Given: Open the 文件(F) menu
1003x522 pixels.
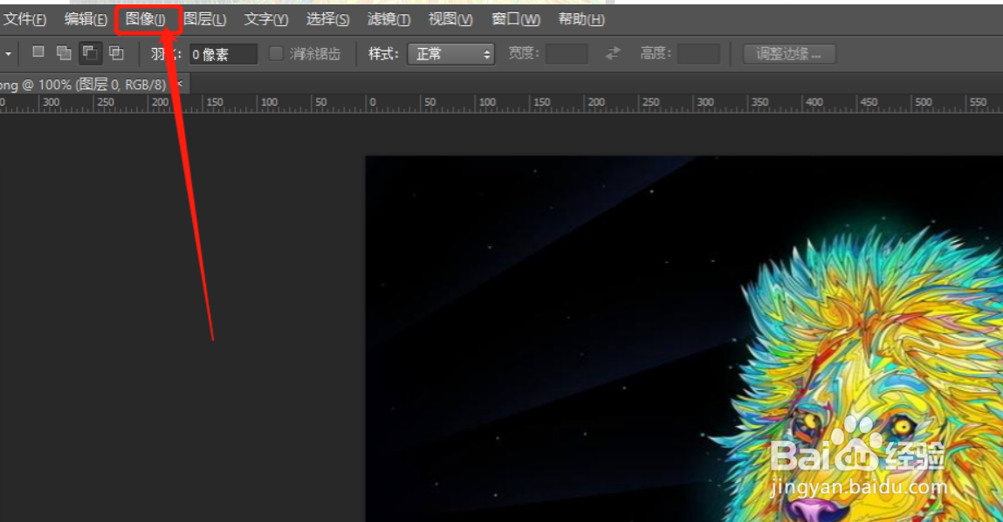Looking at the screenshot, I should (x=24, y=19).
